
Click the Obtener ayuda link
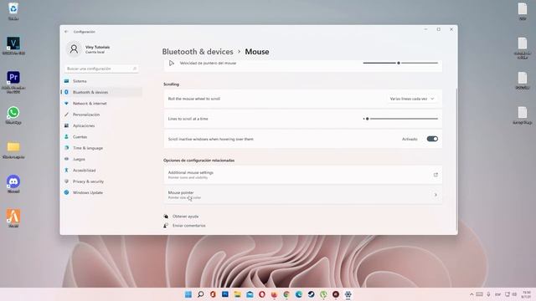[x=185, y=217]
